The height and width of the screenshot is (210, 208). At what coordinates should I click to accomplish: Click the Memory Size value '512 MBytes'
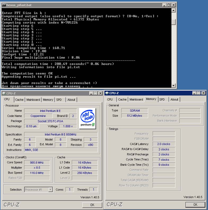pos(135,116)
